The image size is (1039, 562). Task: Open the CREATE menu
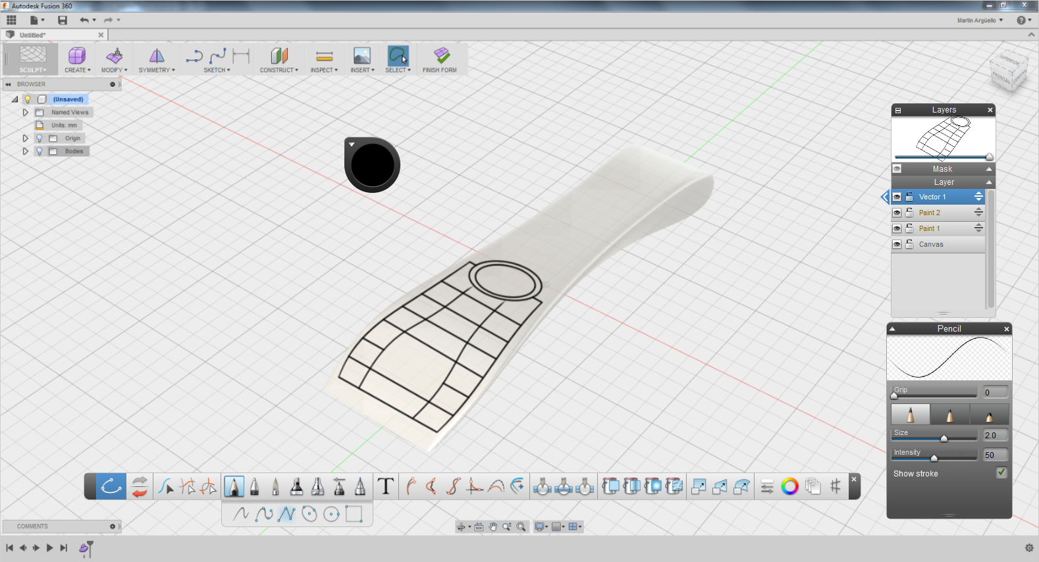pyautogui.click(x=78, y=70)
